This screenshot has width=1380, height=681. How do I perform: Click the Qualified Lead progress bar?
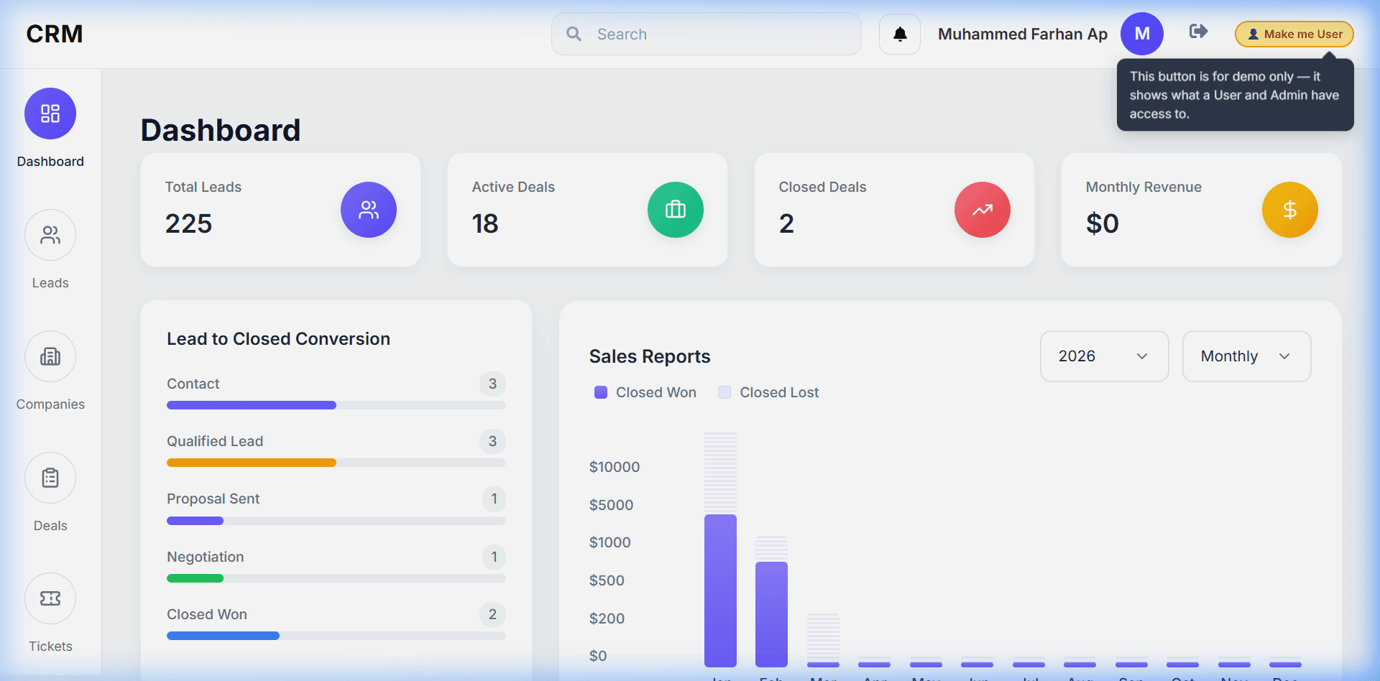[x=336, y=463]
